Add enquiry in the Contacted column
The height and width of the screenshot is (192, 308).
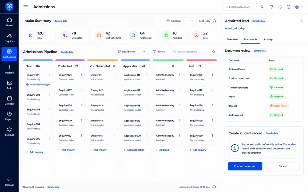[x=67, y=150]
